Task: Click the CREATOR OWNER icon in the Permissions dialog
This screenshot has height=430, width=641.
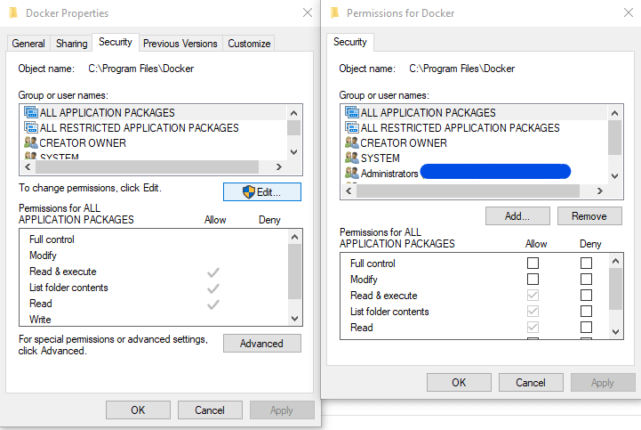Action: 351,143
